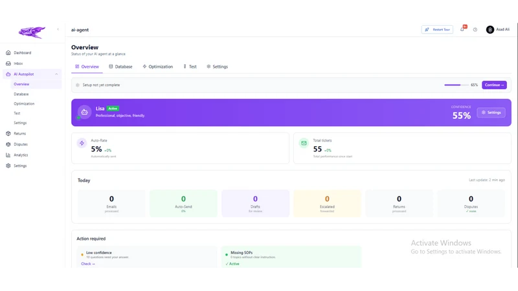Open Returns from the sidebar
The height and width of the screenshot is (291, 518).
(x=32, y=134)
